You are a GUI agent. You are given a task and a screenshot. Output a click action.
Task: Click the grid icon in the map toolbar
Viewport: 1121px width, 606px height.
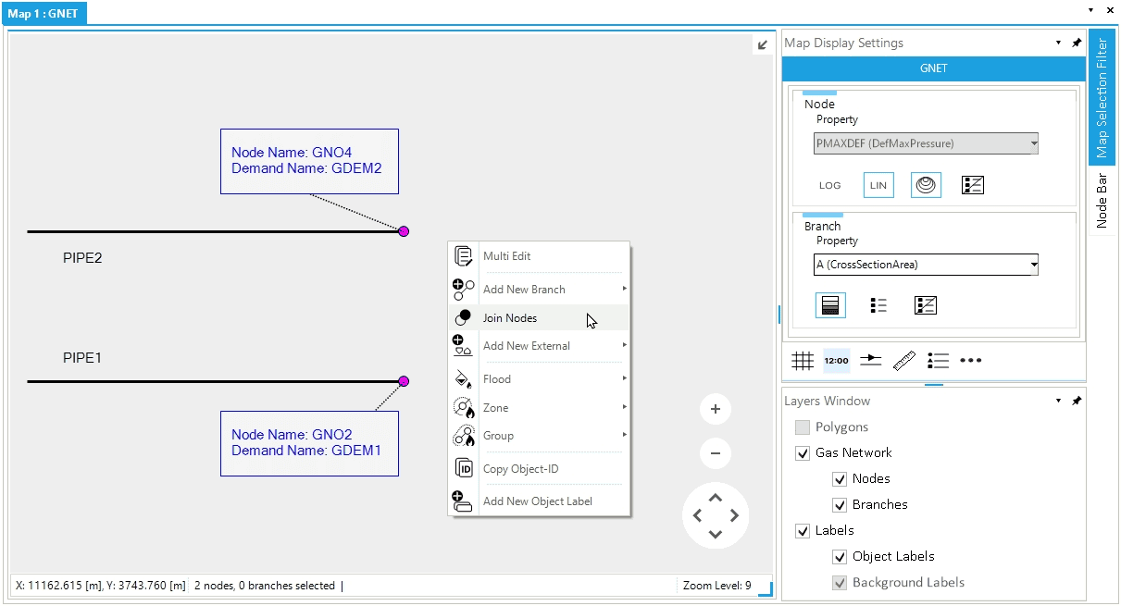(x=803, y=361)
